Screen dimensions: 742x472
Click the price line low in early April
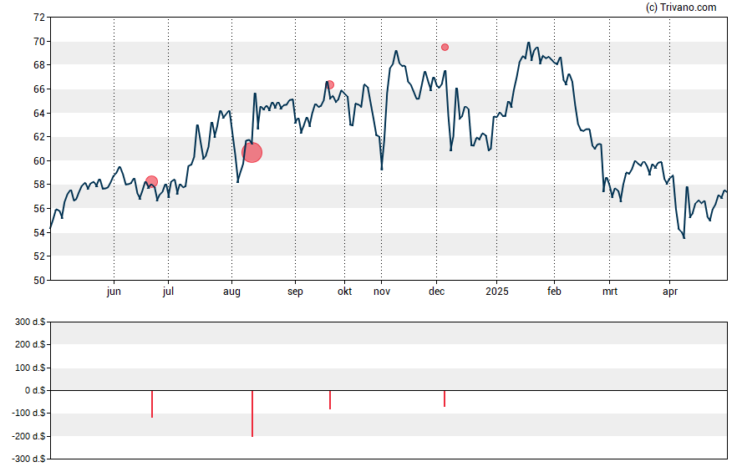point(684,238)
